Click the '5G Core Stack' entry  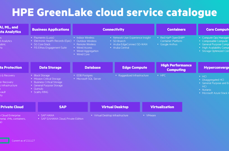(42, 44)
